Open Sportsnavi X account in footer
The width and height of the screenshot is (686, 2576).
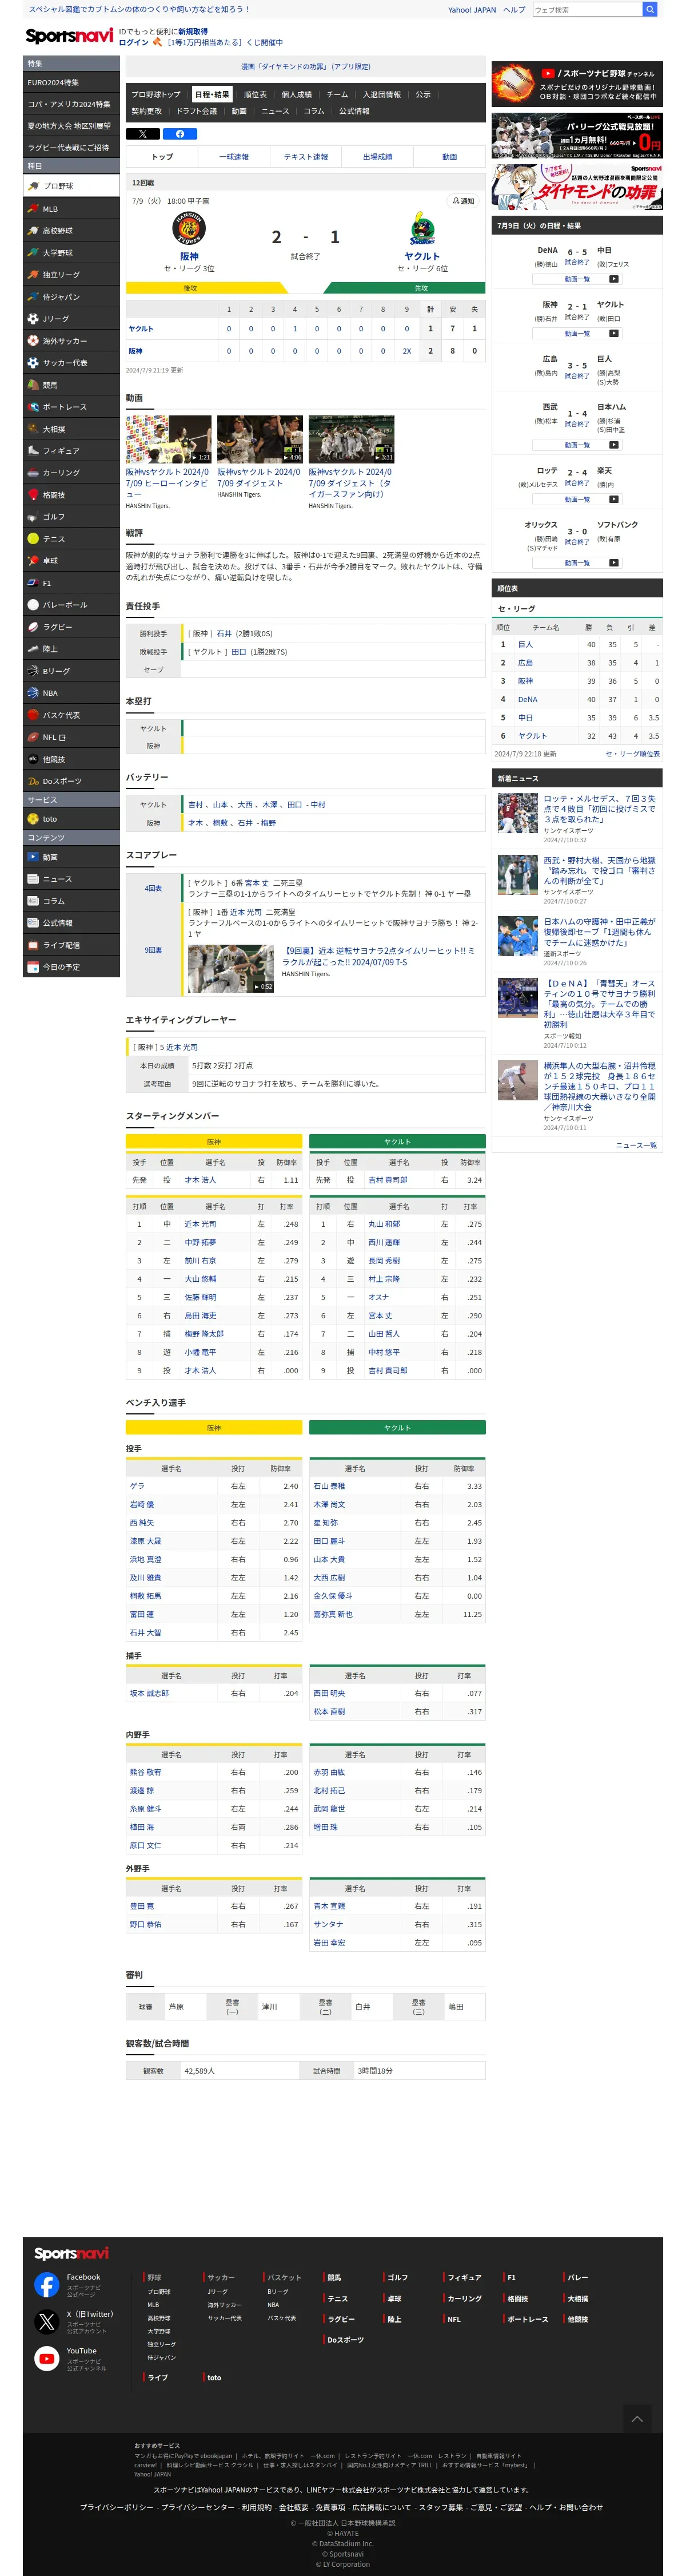point(47,2322)
